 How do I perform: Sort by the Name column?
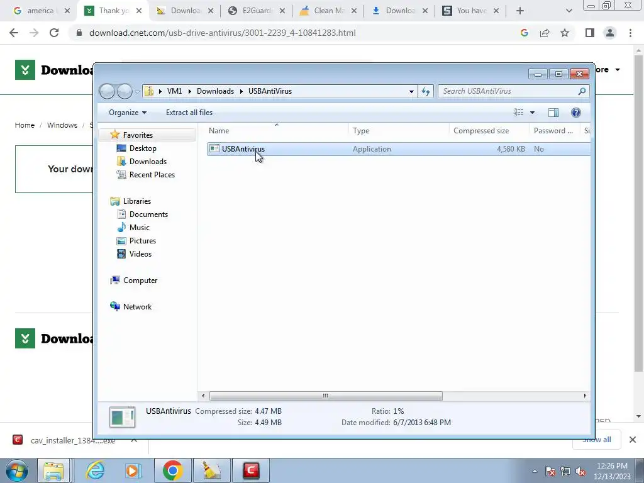click(x=276, y=131)
